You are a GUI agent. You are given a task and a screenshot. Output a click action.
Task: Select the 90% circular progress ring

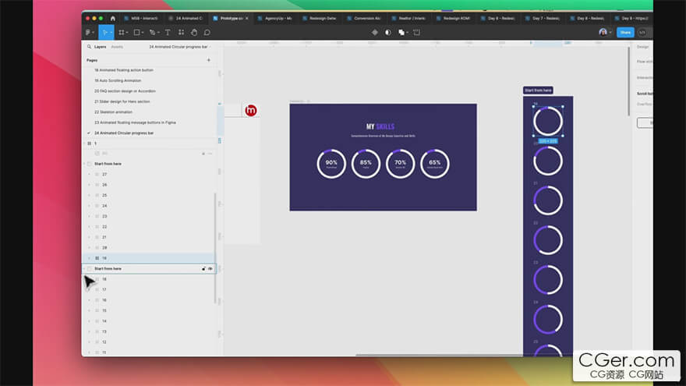pyautogui.click(x=331, y=164)
